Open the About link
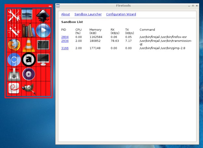 (65, 14)
